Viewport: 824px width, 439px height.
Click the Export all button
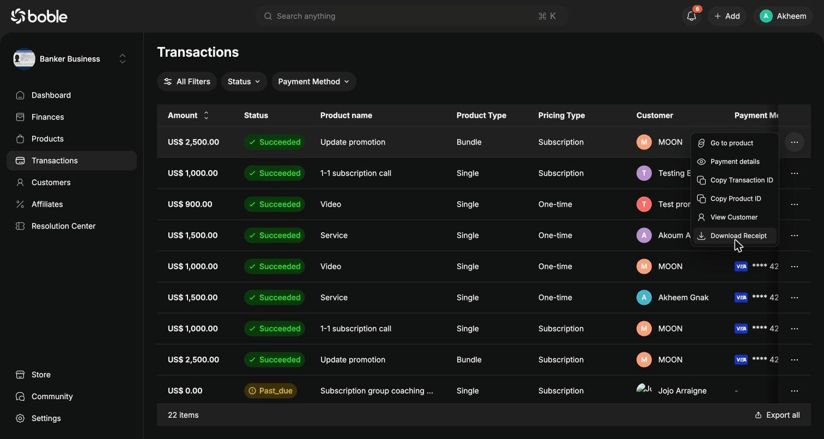(777, 415)
